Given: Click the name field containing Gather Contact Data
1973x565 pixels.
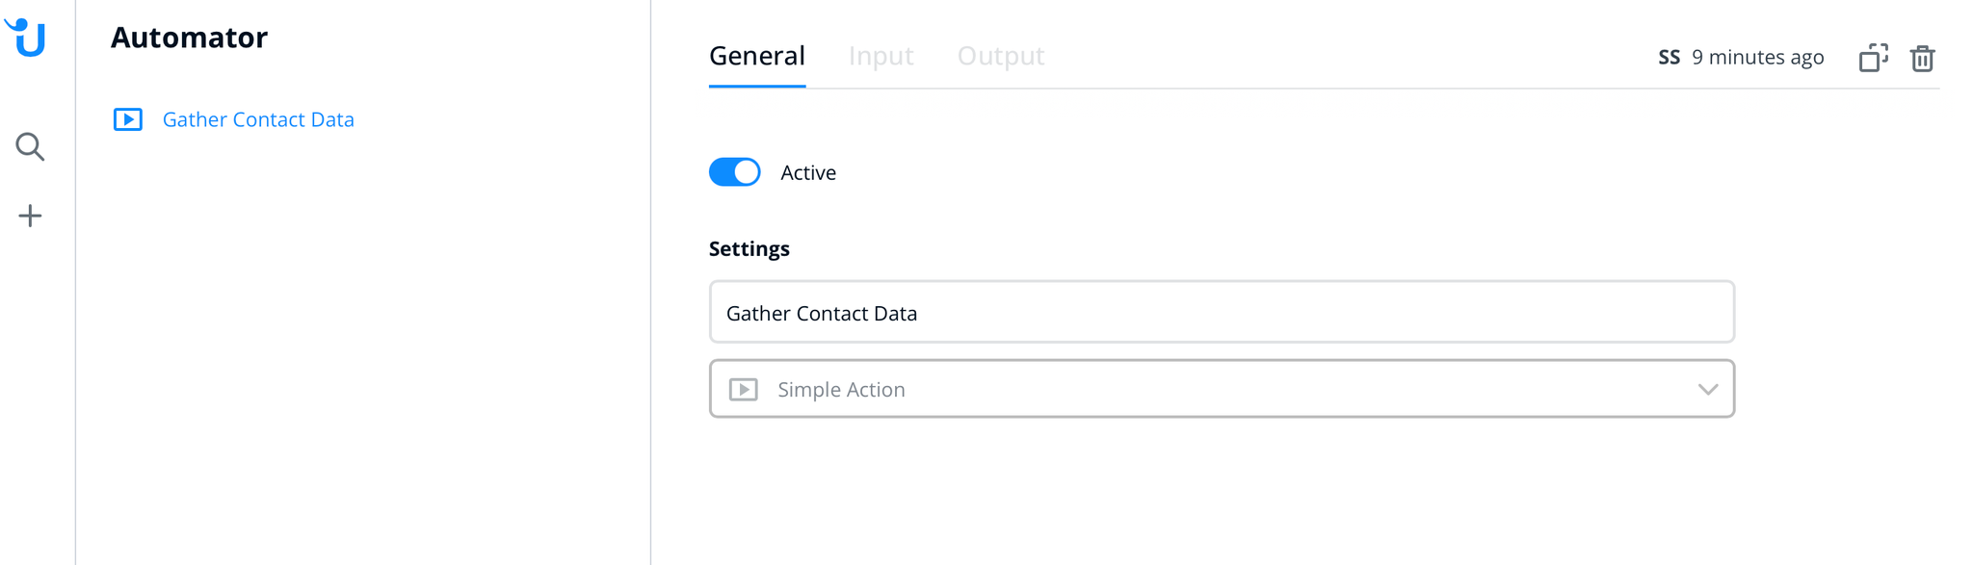Looking at the screenshot, I should tap(1221, 313).
